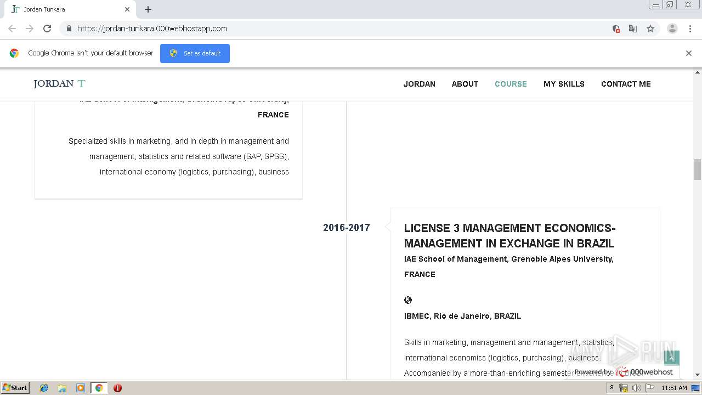The height and width of the screenshot is (395, 702).
Task: Open the Chrome three-dot menu
Action: click(x=690, y=29)
